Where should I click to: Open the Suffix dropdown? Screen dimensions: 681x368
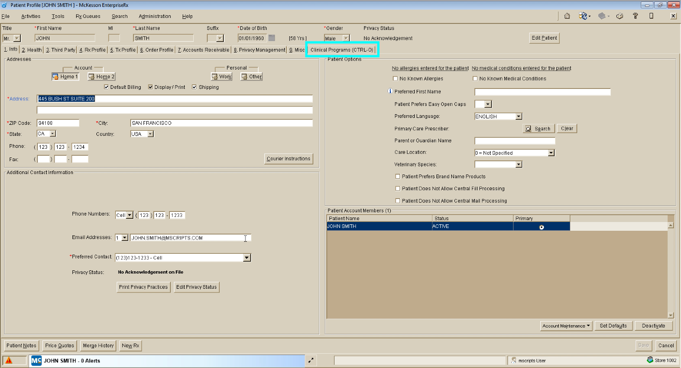[x=220, y=38]
